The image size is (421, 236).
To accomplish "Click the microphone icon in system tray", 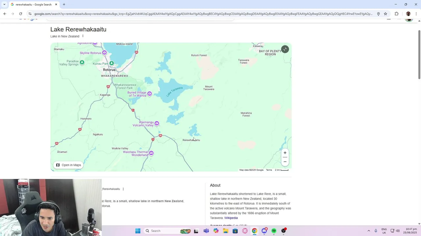I will coord(376,231).
